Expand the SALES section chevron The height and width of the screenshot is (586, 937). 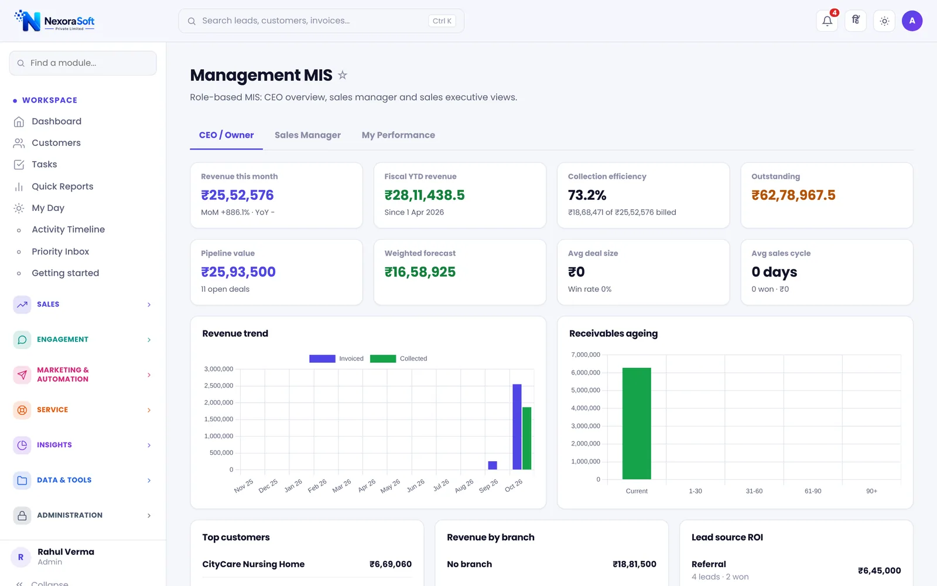pyautogui.click(x=149, y=305)
